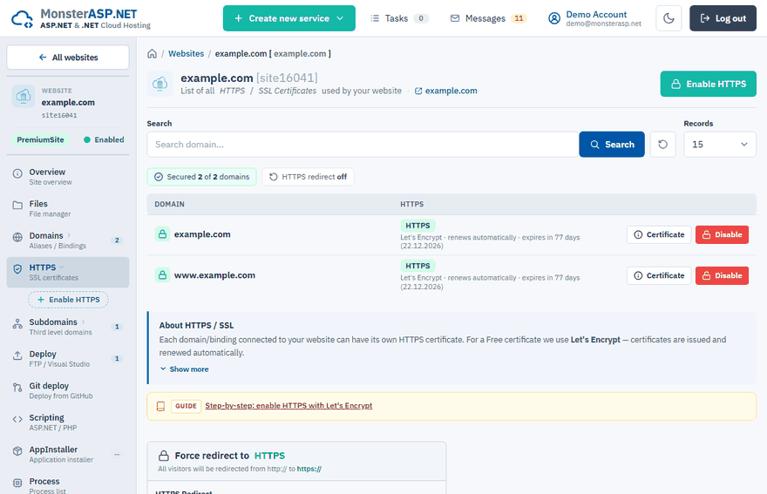Click the green Enable HTTPS button

click(708, 85)
